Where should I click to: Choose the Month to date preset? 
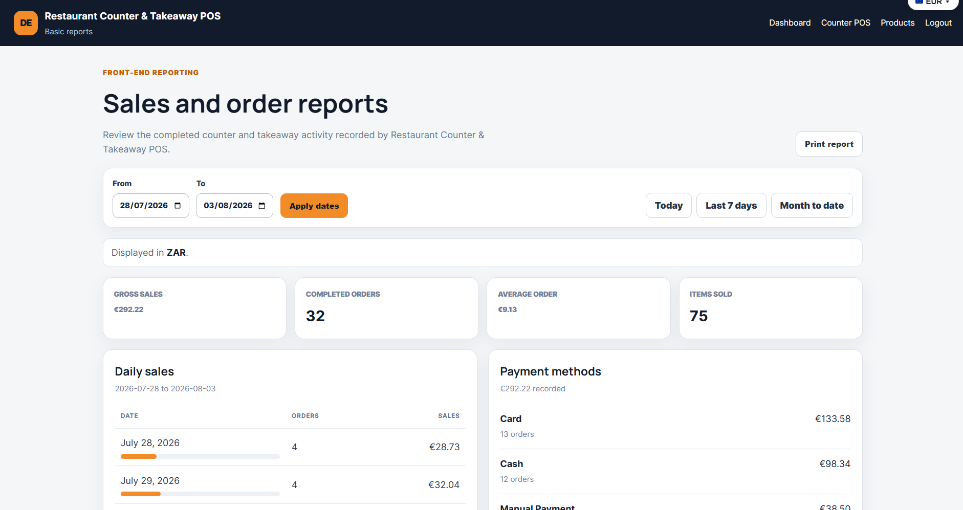812,206
